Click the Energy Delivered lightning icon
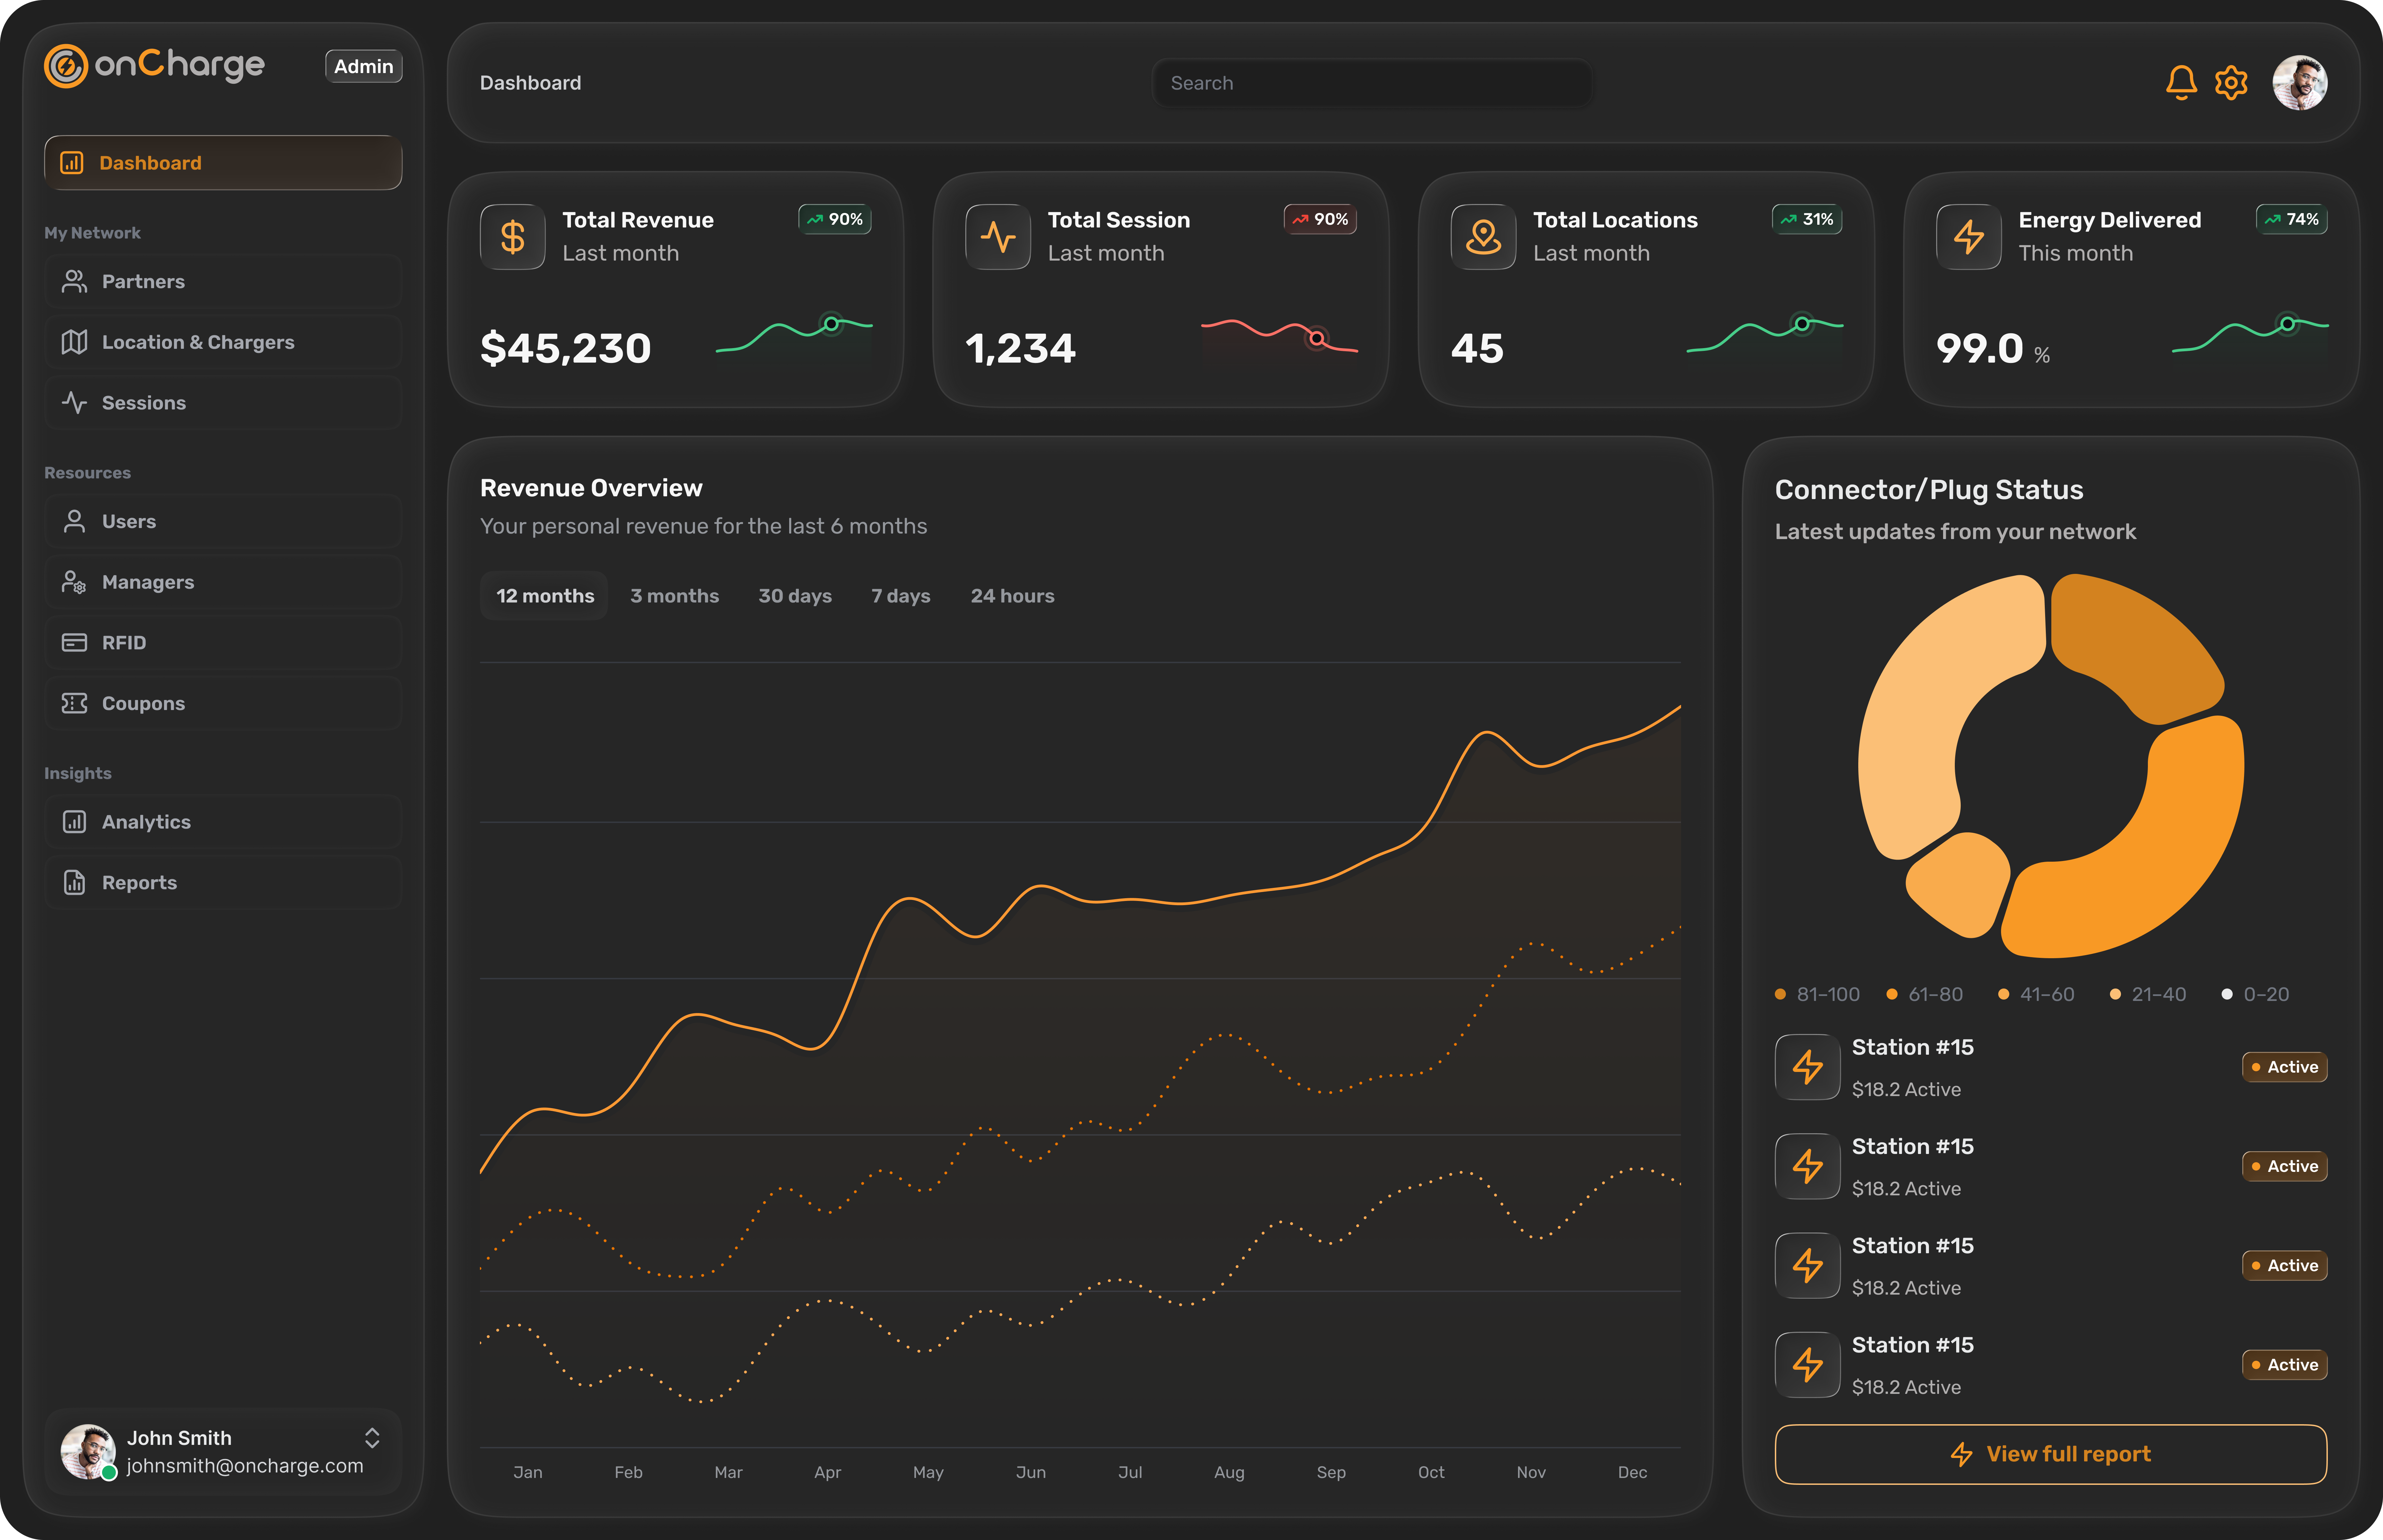2383x1540 pixels. tap(1969, 237)
